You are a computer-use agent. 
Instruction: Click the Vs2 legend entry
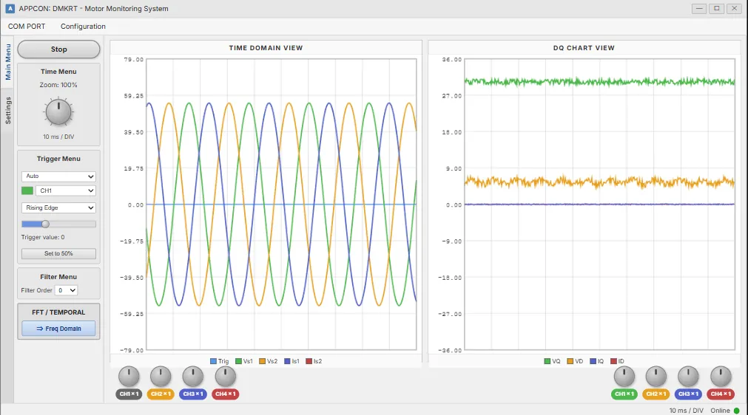268,361
